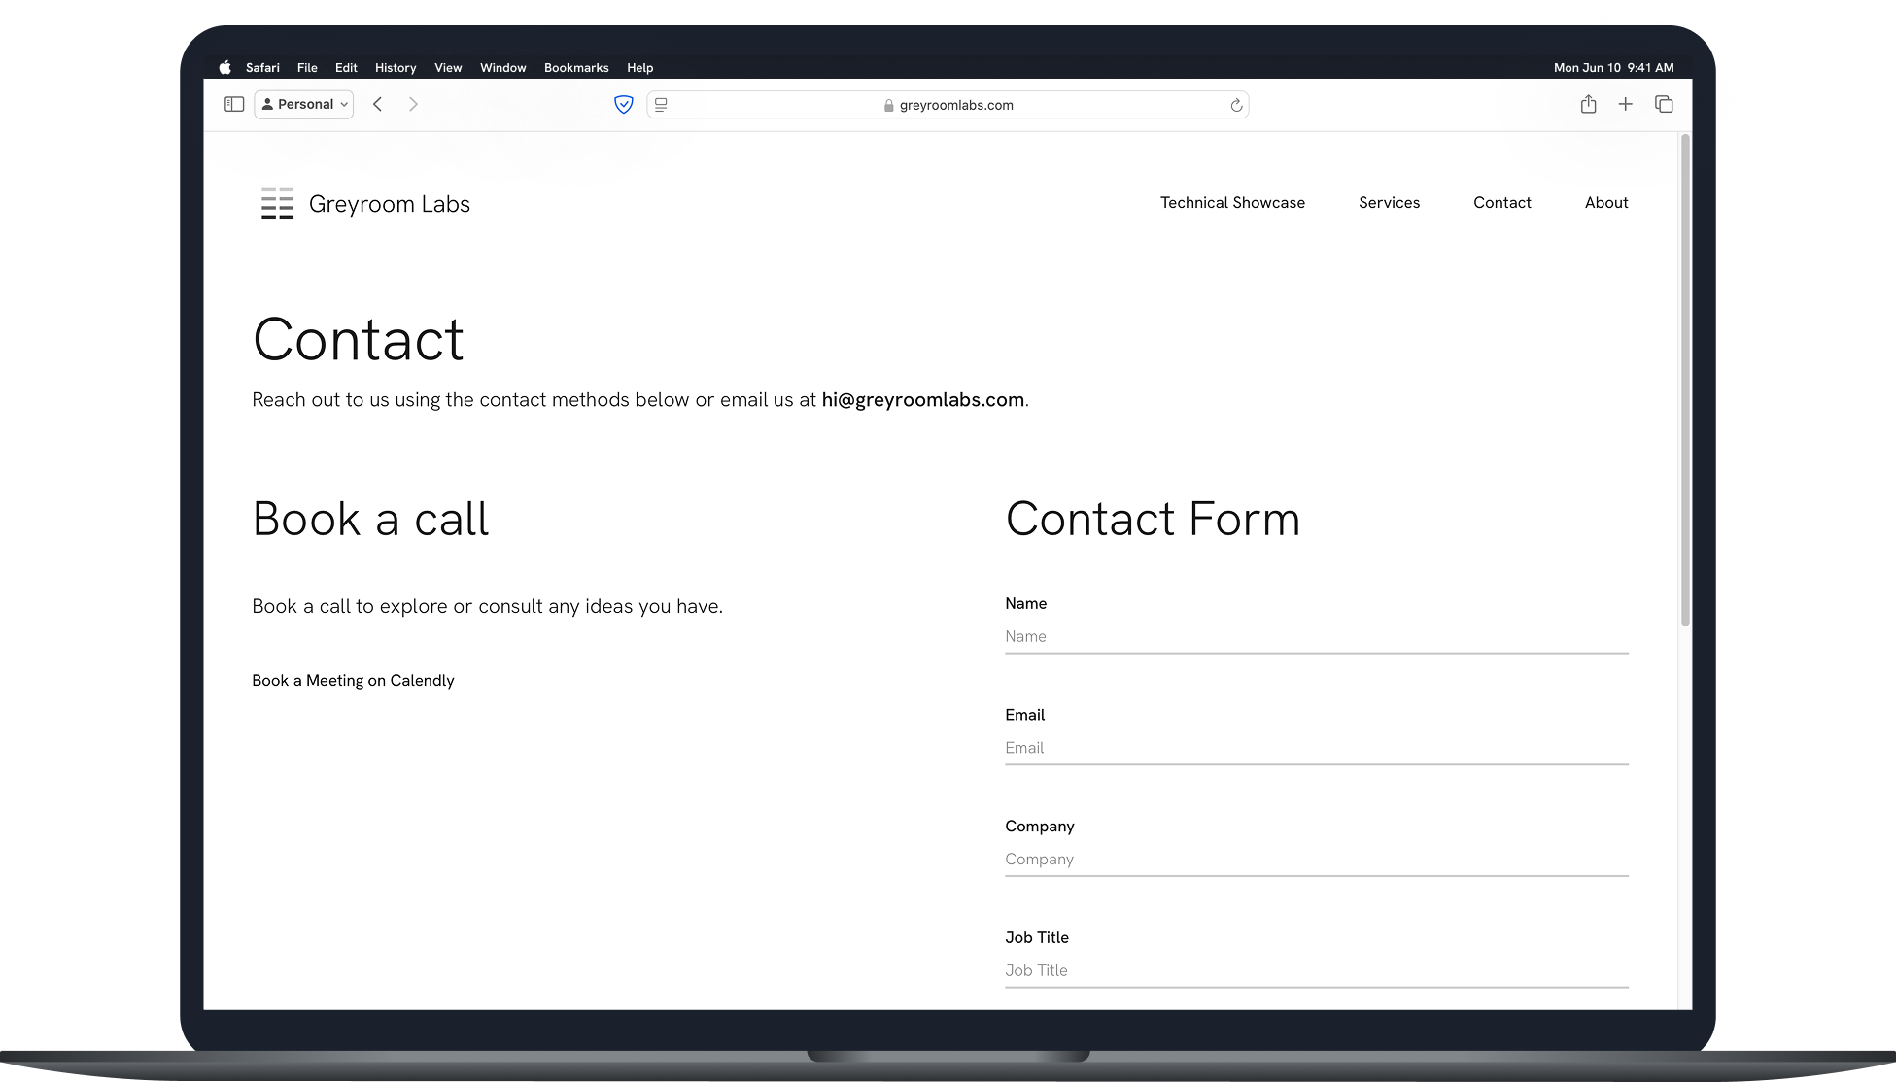Open the Services nav link
This screenshot has height=1082, width=1896.
coord(1389,202)
